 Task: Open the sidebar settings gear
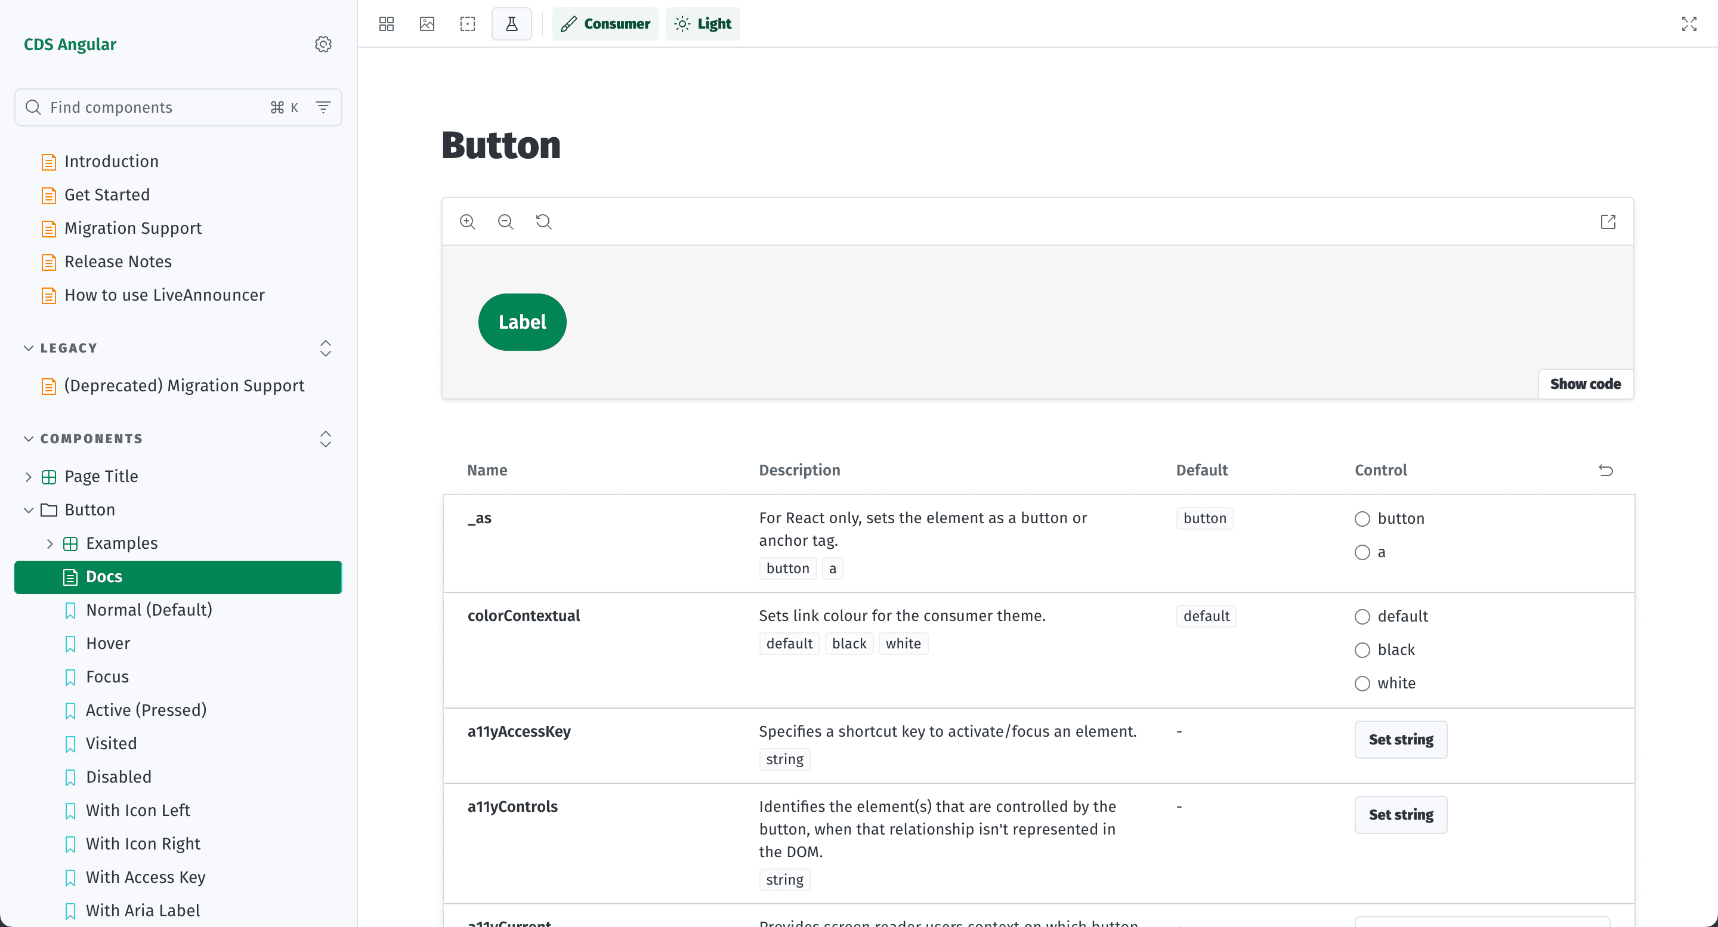323,44
